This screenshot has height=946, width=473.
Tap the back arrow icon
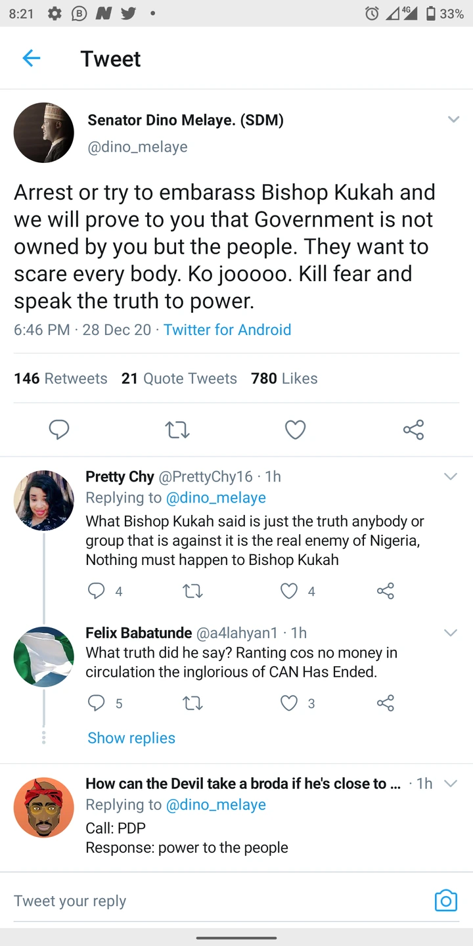pos(32,58)
